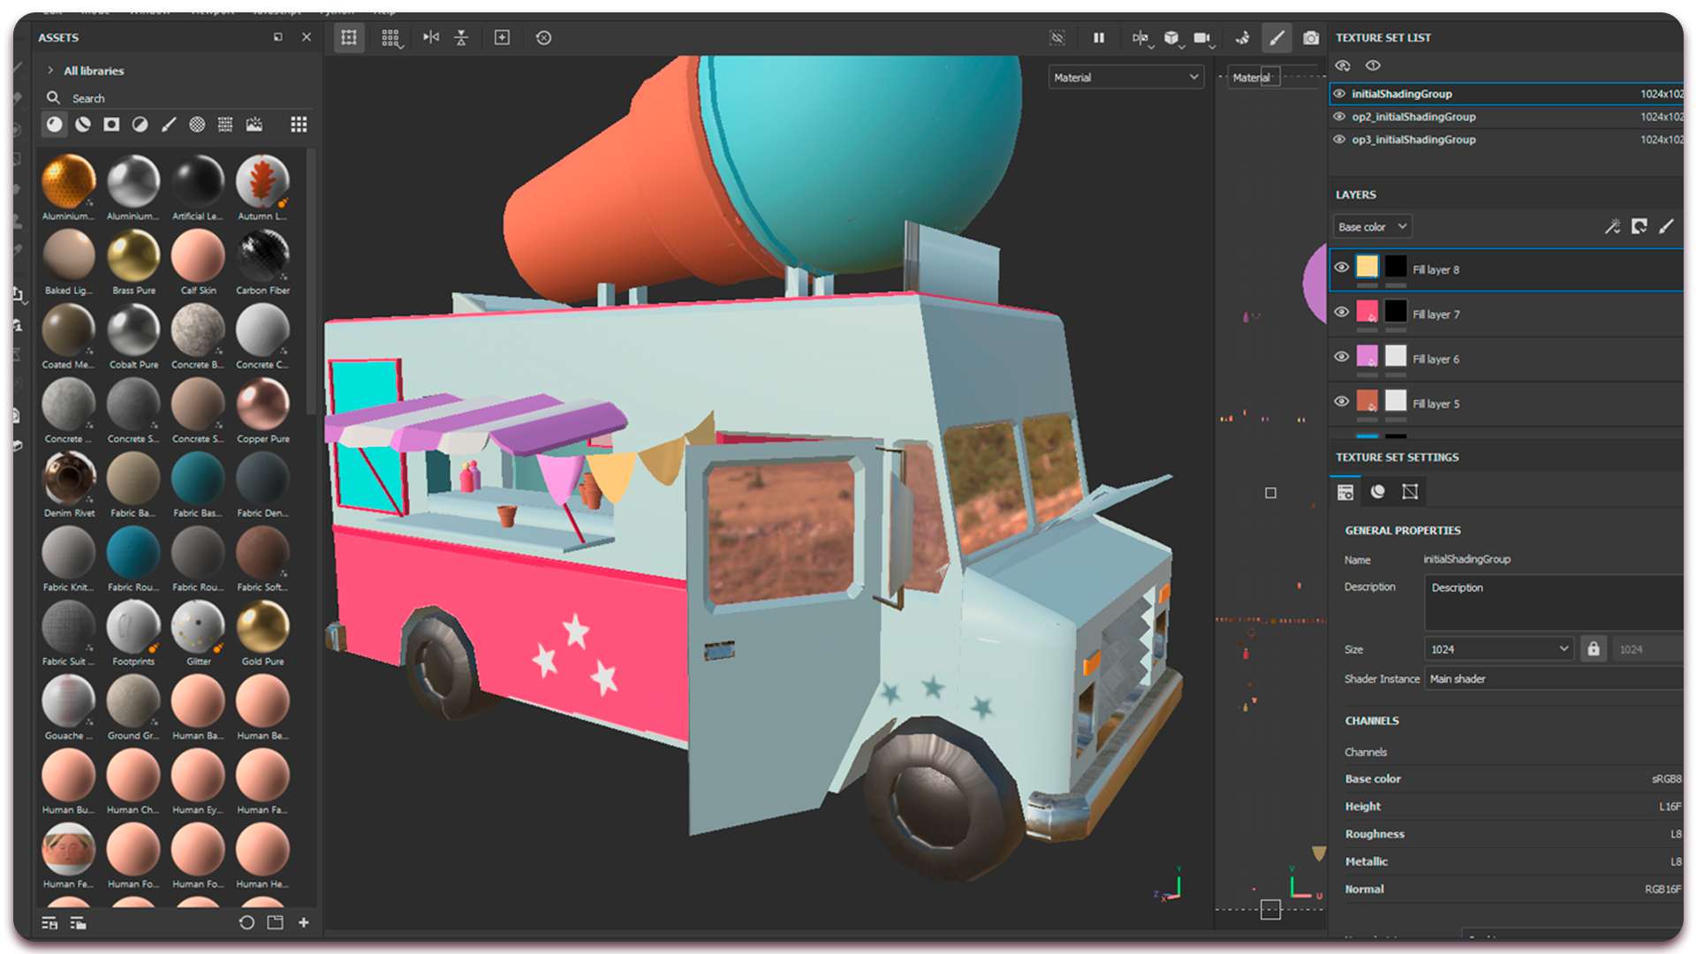Filter assets by brushes icon
The height and width of the screenshot is (954, 1696).
pyautogui.click(x=169, y=125)
